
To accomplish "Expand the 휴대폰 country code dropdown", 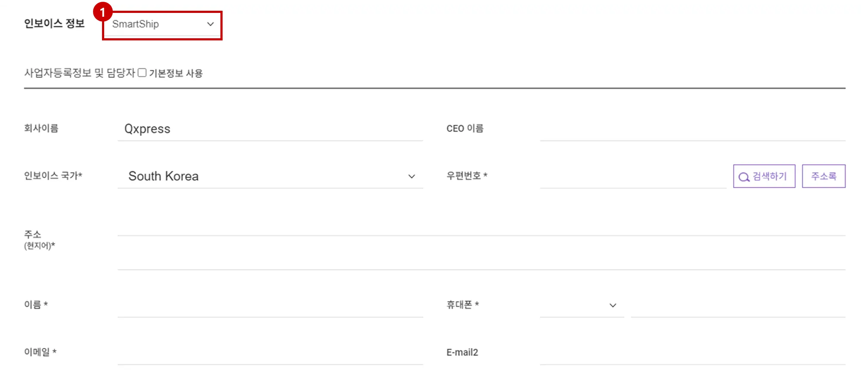I will pyautogui.click(x=582, y=306).
